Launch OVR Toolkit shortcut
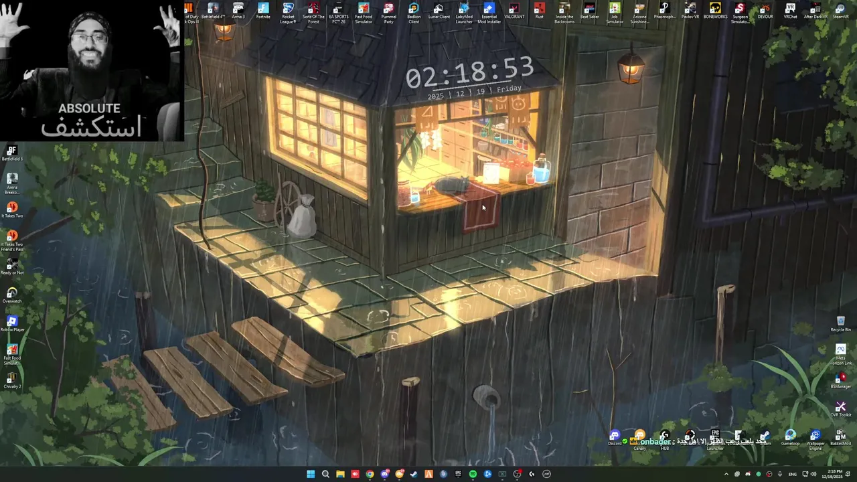The width and height of the screenshot is (857, 482). pos(841,409)
